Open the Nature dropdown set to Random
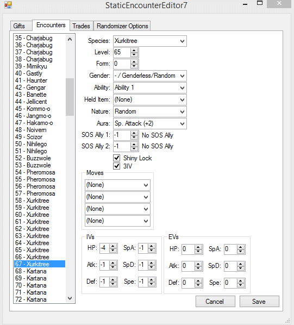Image resolution: width=294 pixels, height=325 pixels. pyautogui.click(x=150, y=112)
